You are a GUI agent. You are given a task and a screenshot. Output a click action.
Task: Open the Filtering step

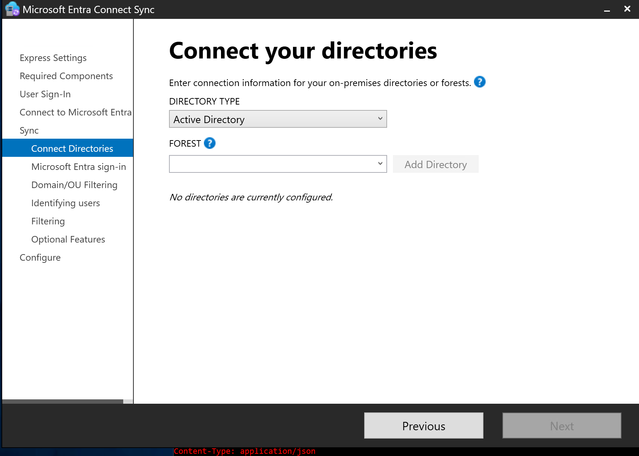(x=48, y=221)
